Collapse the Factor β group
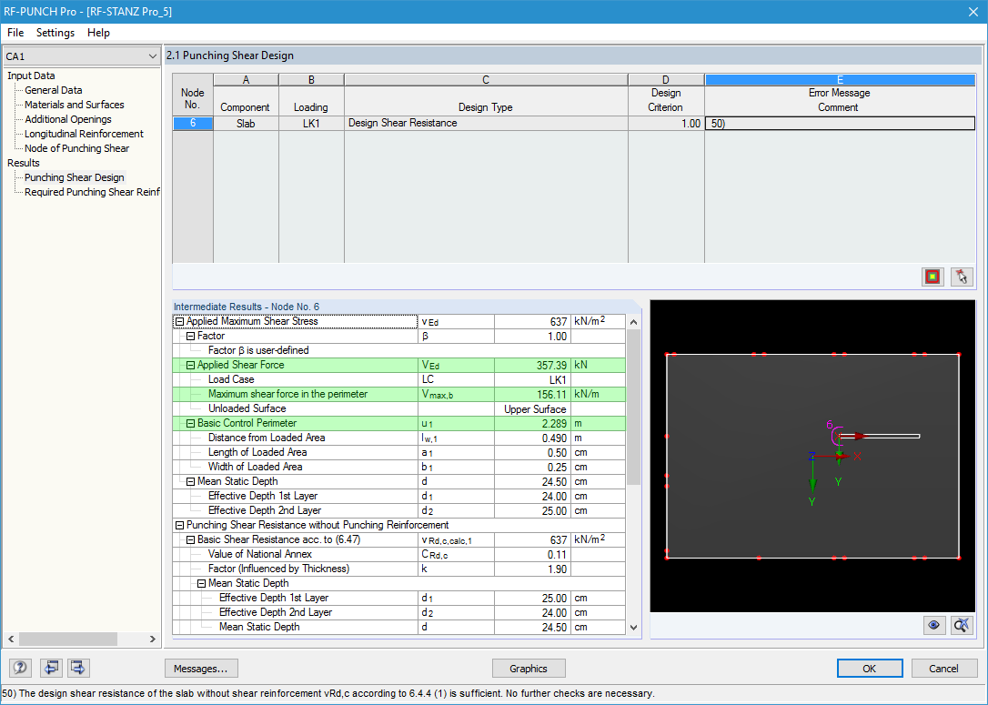 click(x=190, y=336)
